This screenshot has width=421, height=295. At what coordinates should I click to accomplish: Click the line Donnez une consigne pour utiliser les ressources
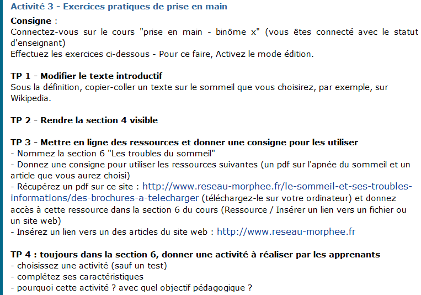211,170
